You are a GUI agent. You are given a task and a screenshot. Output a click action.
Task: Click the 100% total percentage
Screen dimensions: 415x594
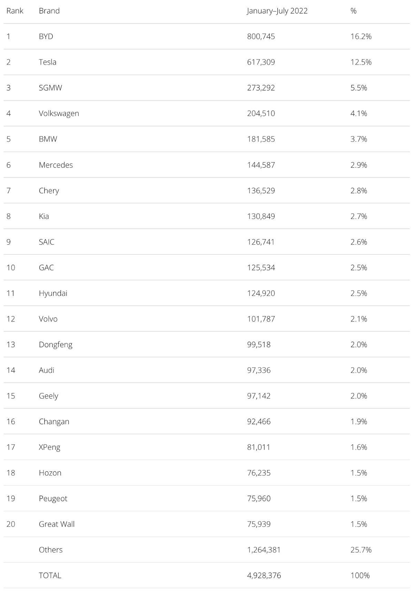360,575
